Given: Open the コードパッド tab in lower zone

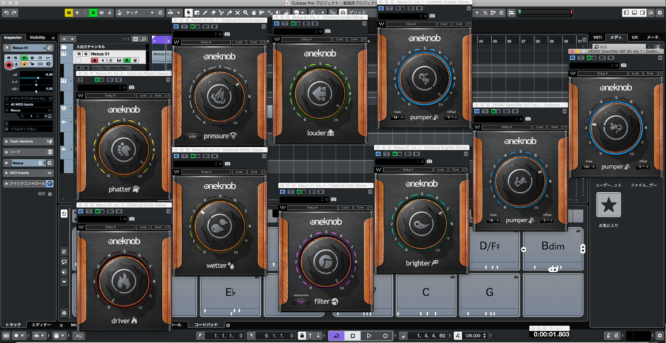Looking at the screenshot, I should click(x=206, y=325).
